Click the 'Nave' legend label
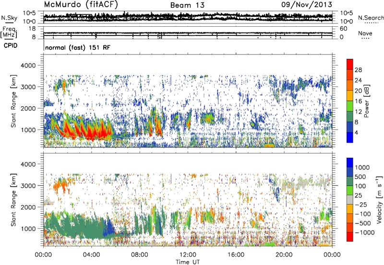 [365, 33]
